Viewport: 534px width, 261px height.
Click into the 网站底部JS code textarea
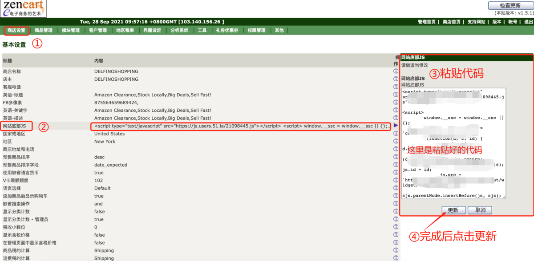point(453,144)
